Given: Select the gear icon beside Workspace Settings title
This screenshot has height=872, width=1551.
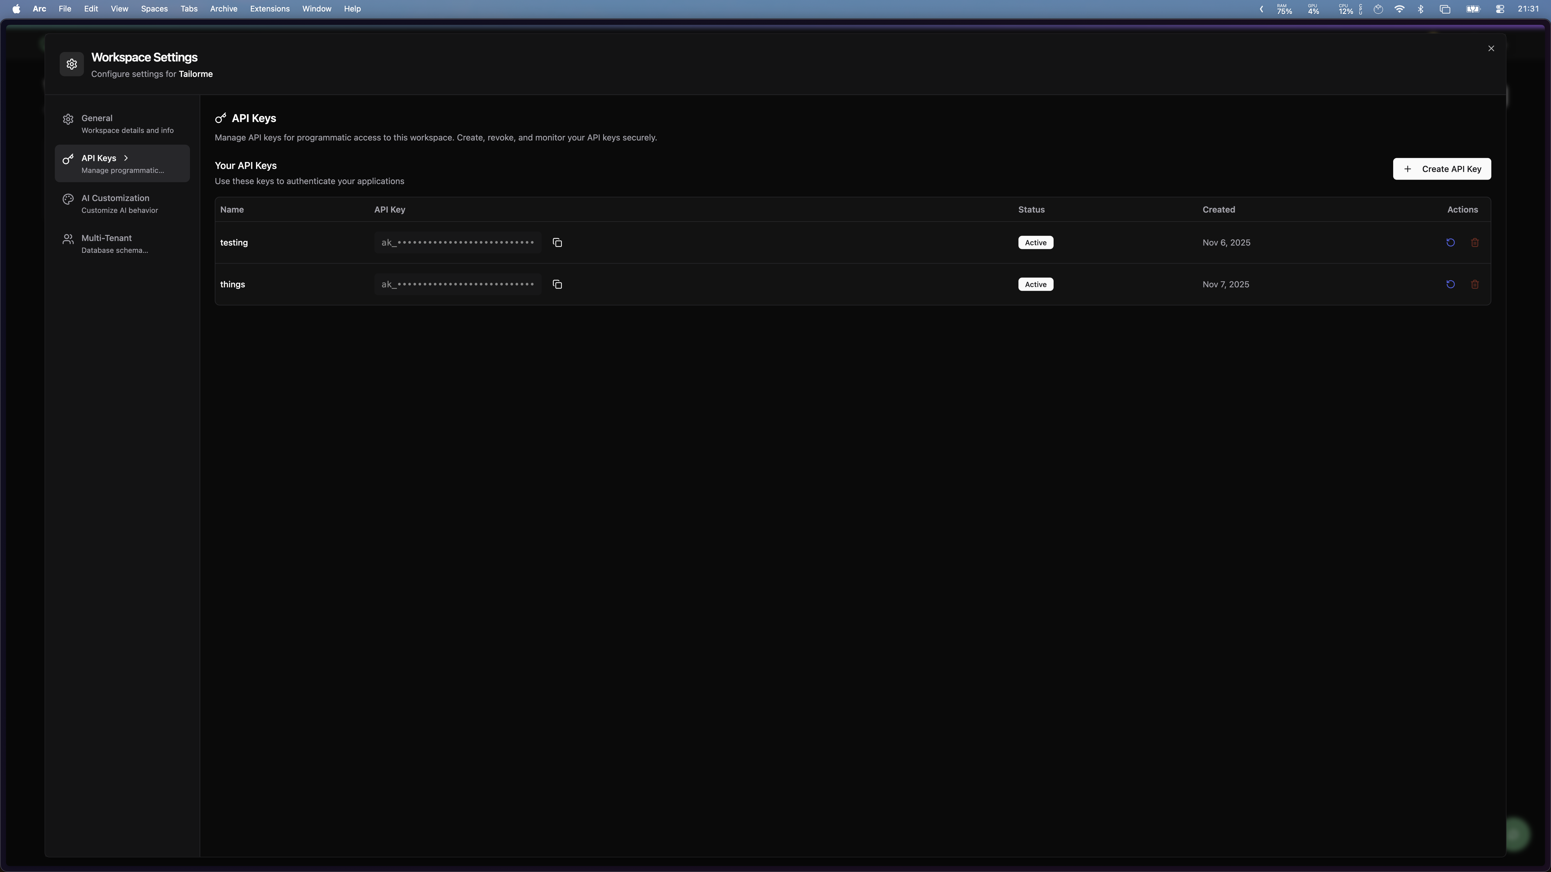Looking at the screenshot, I should pyautogui.click(x=71, y=64).
